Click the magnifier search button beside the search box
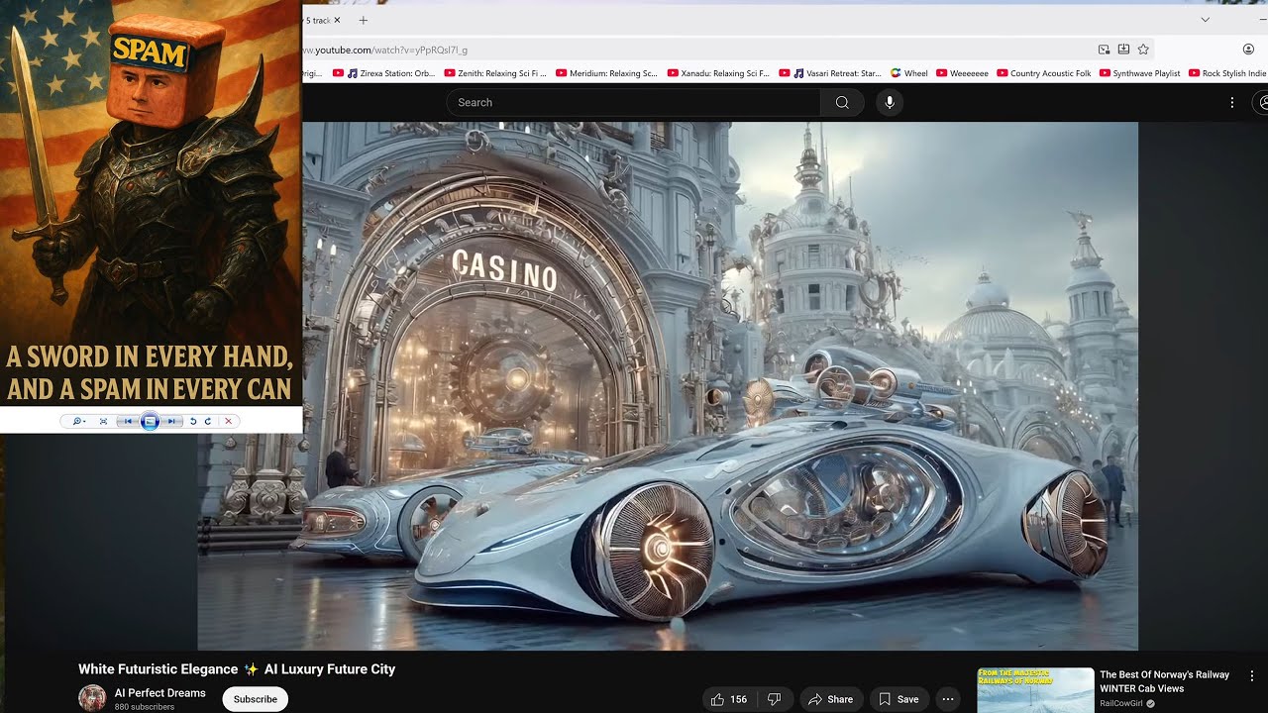Image resolution: width=1268 pixels, height=713 pixels. 842,102
